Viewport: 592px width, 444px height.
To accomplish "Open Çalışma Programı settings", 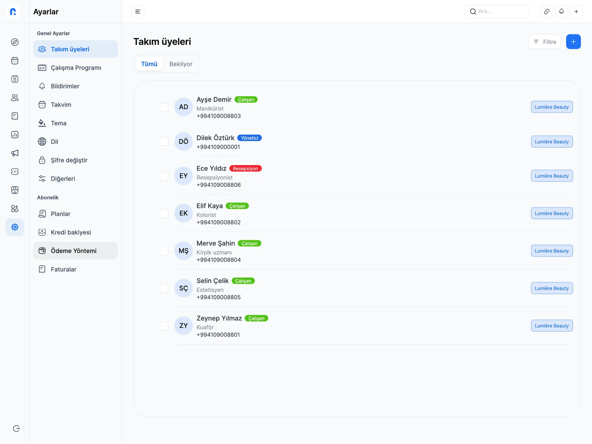I will coord(75,68).
